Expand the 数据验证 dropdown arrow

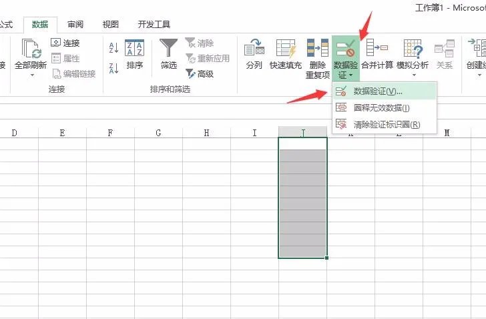(x=351, y=75)
